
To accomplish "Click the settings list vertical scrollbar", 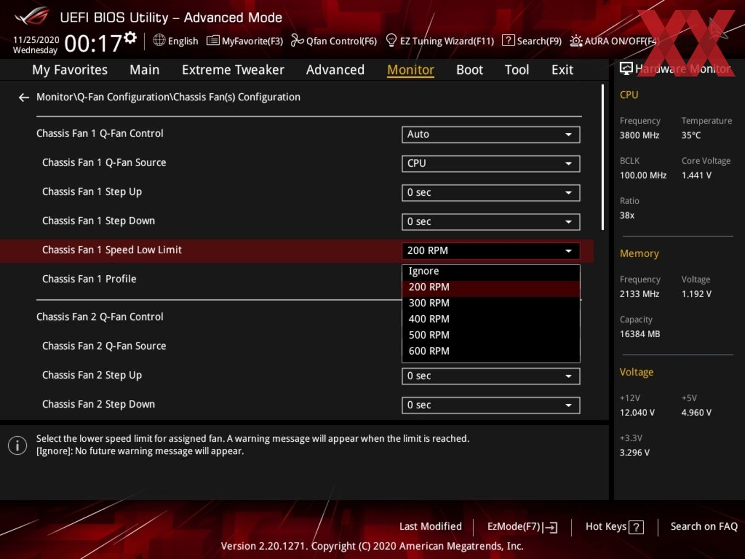I will [603, 157].
